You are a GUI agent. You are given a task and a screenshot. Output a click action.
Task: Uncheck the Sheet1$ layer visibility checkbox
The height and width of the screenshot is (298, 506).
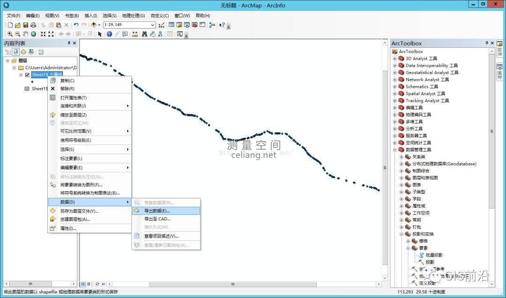coord(27,75)
